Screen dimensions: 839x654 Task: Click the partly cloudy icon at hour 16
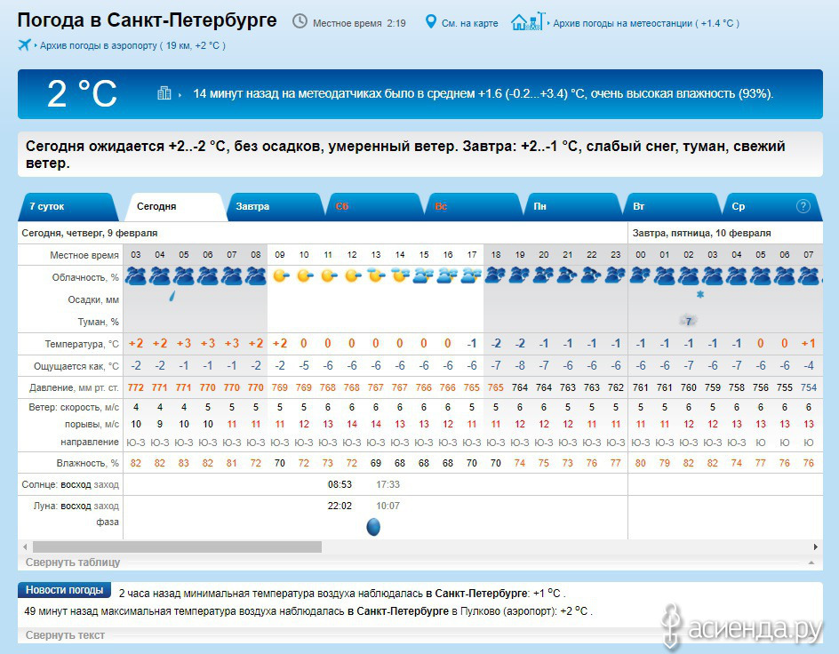pos(447,276)
